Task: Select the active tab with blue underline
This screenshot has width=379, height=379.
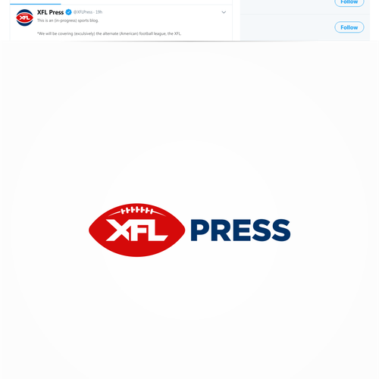Action: pyautogui.click(x=36, y=4)
